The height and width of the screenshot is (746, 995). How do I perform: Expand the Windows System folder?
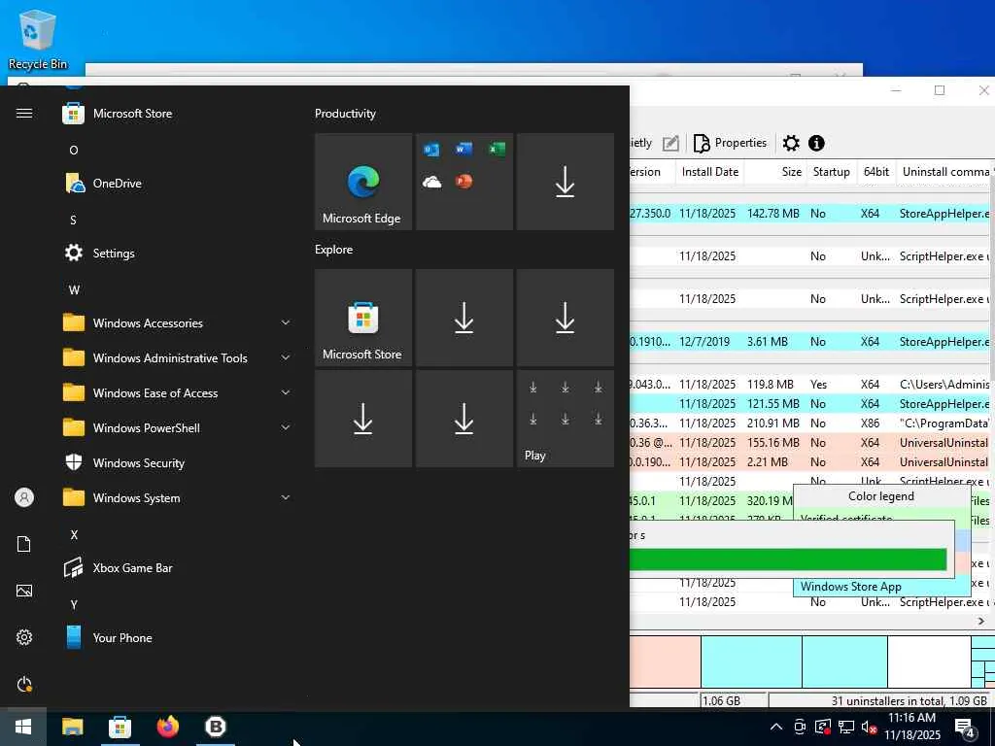tap(177, 498)
